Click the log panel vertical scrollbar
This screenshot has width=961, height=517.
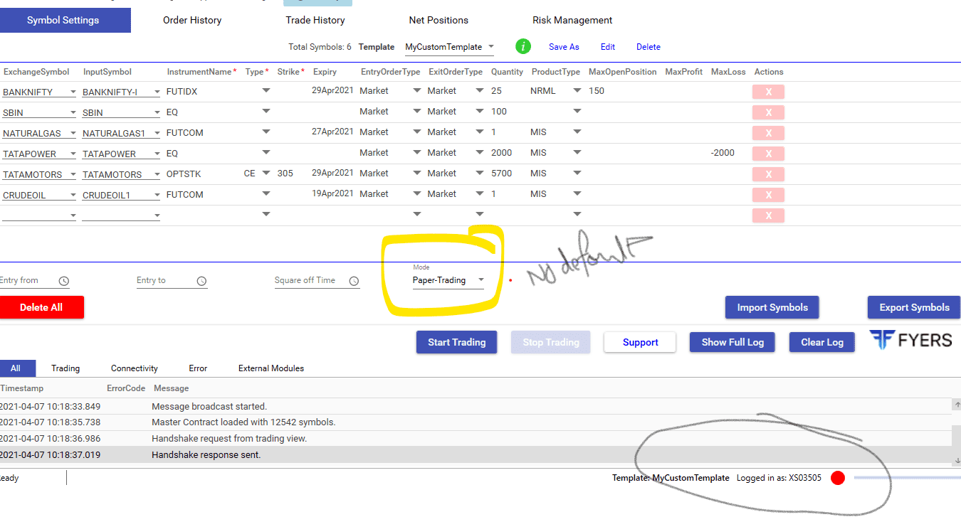tap(957, 432)
